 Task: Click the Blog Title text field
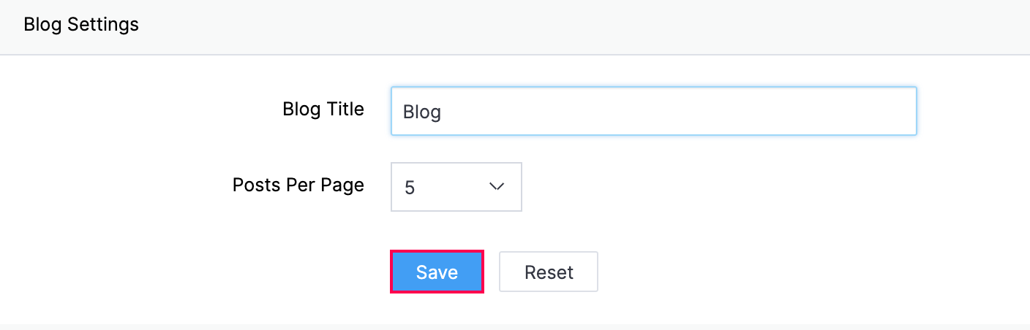click(653, 112)
